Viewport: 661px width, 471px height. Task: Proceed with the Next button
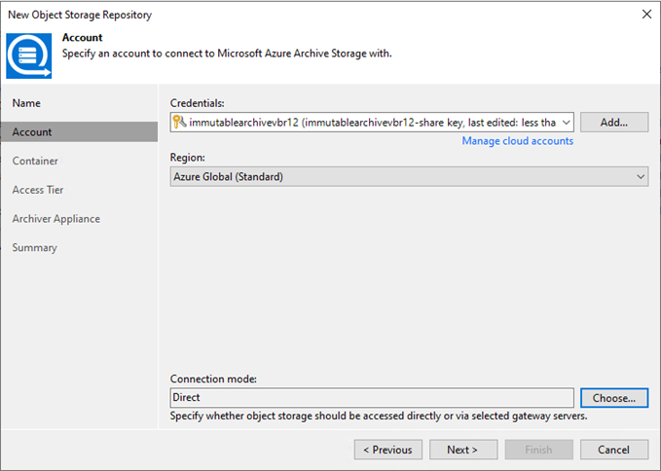[463, 450]
